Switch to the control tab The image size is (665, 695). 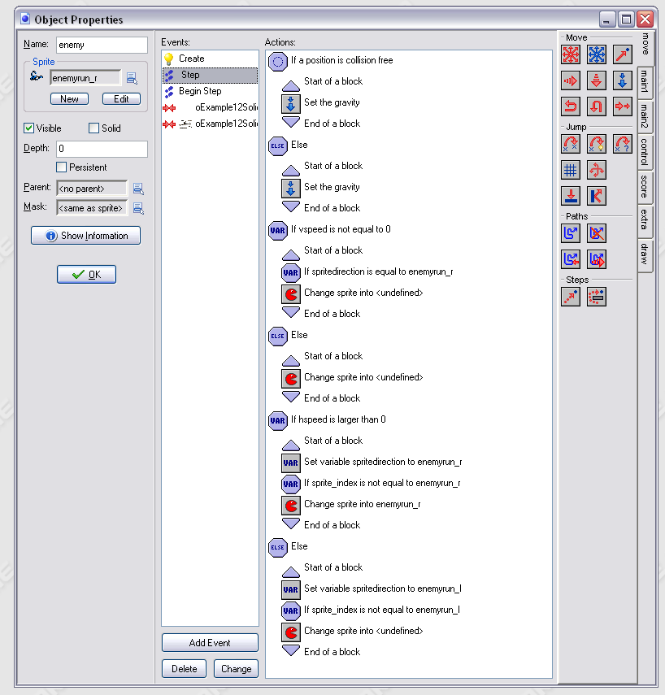645,151
